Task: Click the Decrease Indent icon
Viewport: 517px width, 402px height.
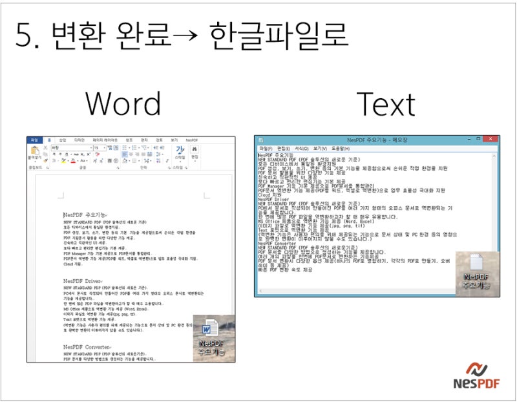Action: 156,148
